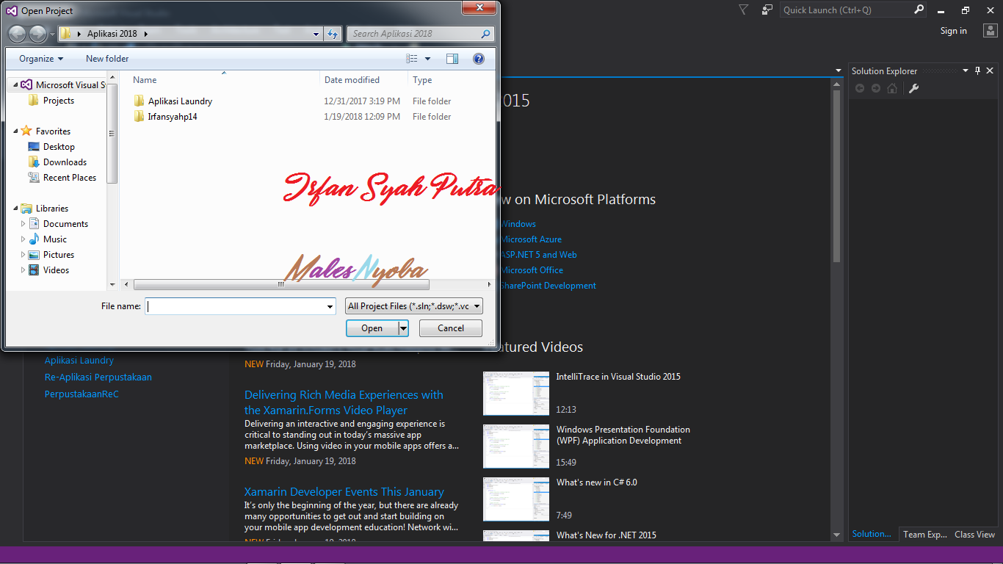Click Sign in link in Visual Studio
The width and height of the screenshot is (1003, 564).
pyautogui.click(x=954, y=31)
